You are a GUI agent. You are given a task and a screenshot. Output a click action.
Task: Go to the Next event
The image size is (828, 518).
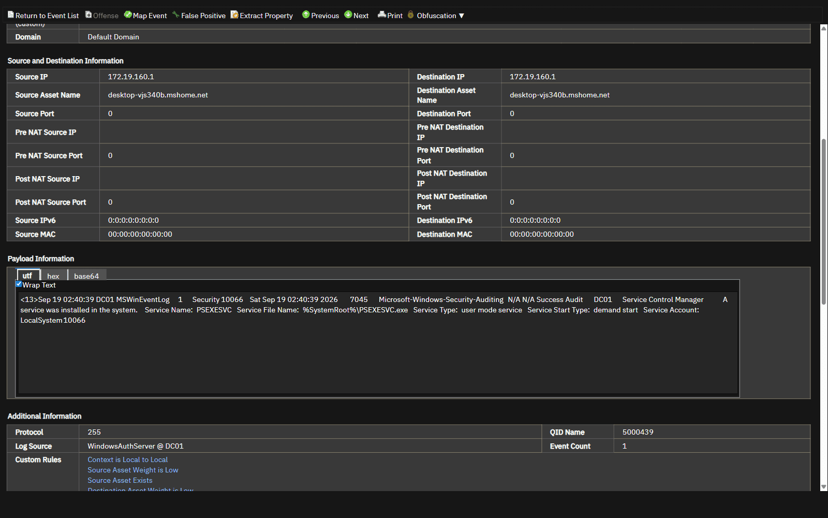357,16
